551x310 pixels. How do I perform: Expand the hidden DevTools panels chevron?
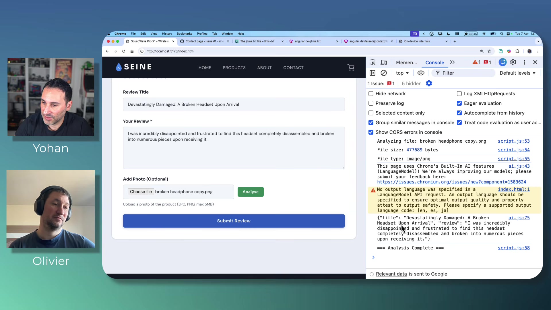(452, 62)
